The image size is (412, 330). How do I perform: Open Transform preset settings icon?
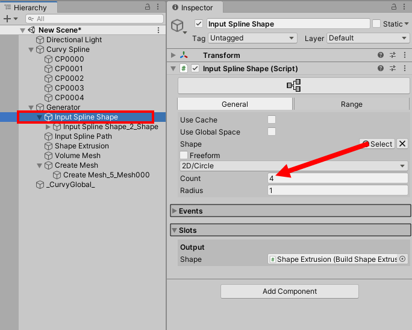(x=393, y=55)
